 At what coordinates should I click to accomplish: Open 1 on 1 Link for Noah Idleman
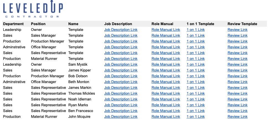(196, 99)
